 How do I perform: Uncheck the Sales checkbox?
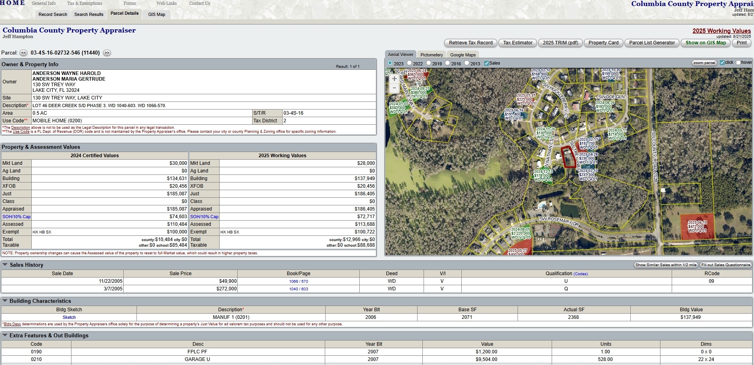click(x=487, y=63)
